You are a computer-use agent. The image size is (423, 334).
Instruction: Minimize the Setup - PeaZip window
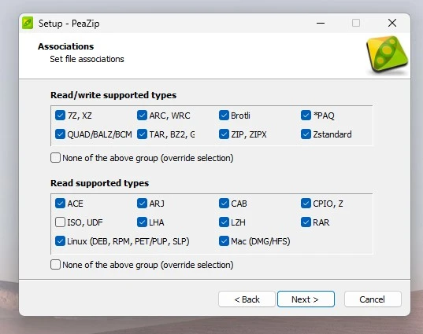[x=321, y=23]
